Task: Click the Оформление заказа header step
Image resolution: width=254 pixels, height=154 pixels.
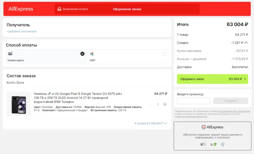Action: (127, 9)
